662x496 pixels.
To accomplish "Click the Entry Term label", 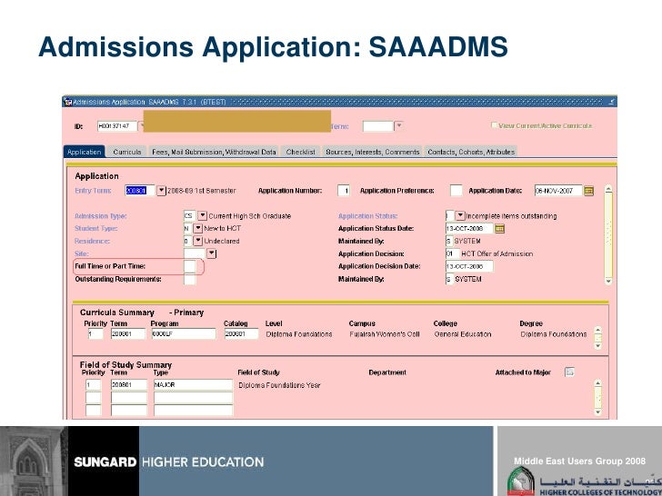I will (93, 191).
